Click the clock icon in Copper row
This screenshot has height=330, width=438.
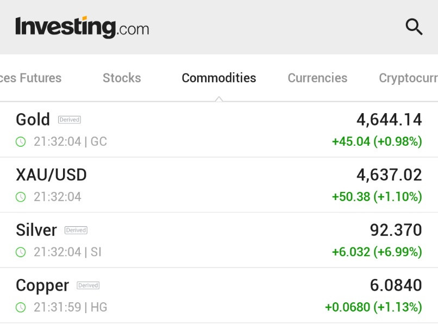click(x=21, y=308)
